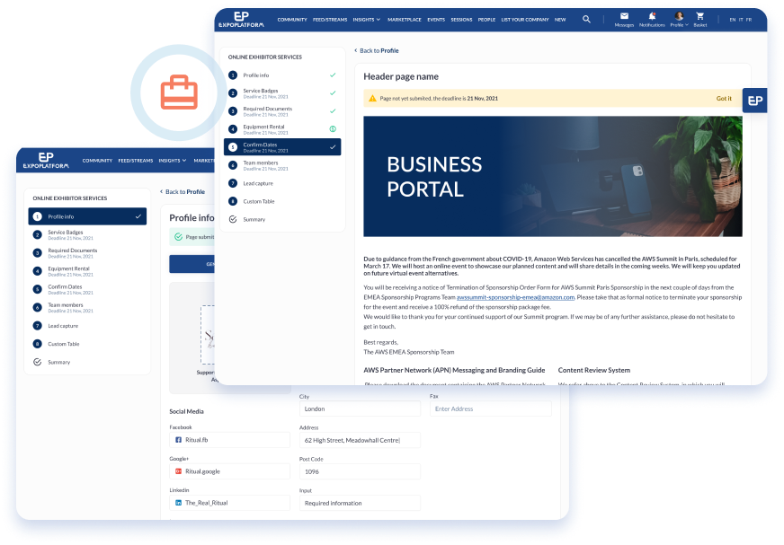Viewport: 784px width, 545px height.
Task: Click Back to Profile link in front window
Action: [x=377, y=50]
